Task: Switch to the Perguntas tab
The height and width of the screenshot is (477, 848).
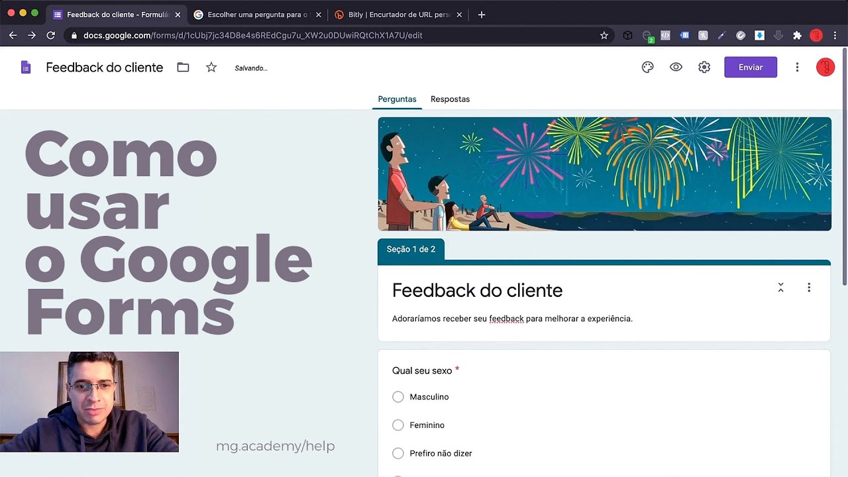Action: (397, 99)
